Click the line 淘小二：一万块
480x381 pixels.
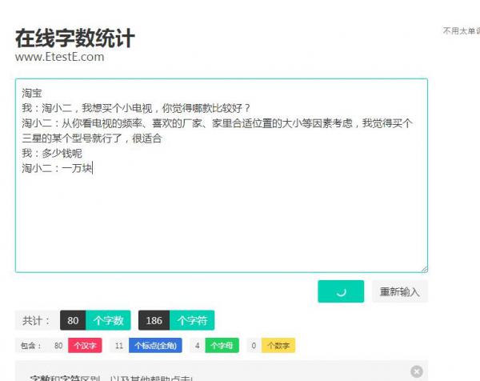point(57,168)
